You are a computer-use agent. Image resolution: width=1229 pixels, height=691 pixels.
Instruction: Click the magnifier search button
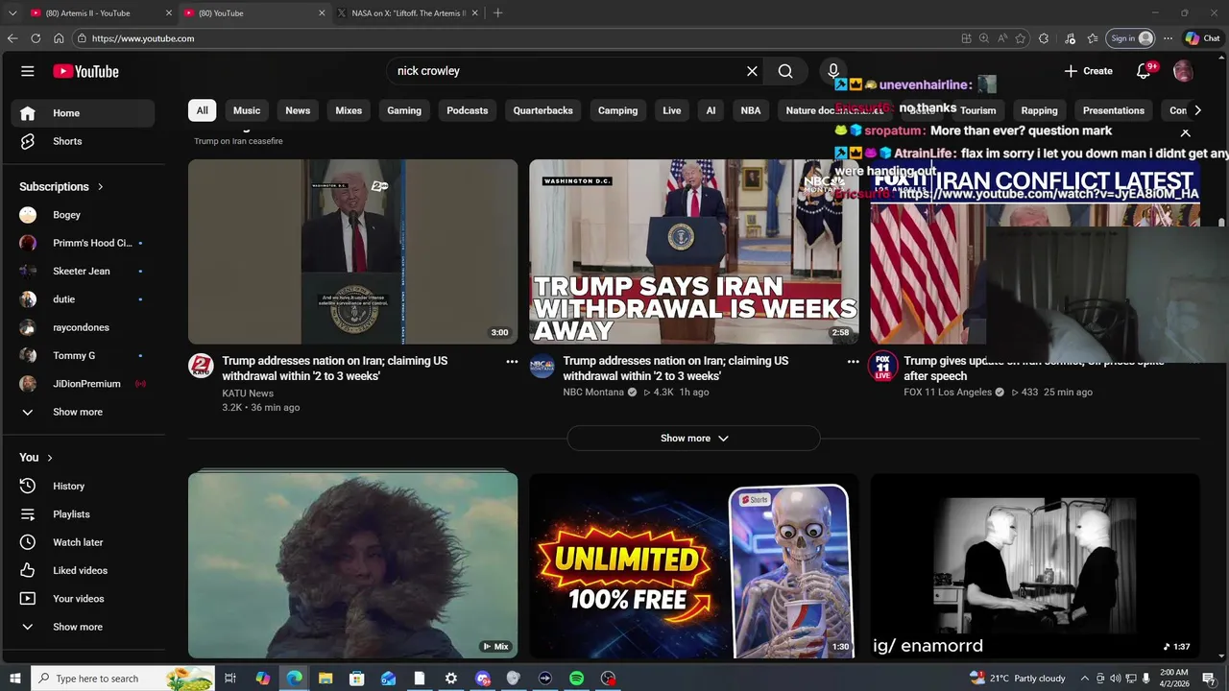click(785, 71)
